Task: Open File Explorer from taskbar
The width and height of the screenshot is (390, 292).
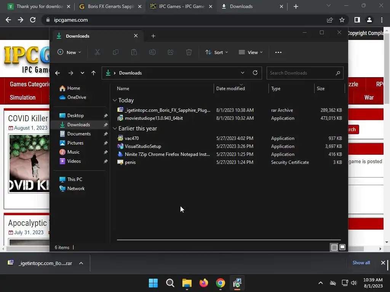Action: point(187,283)
